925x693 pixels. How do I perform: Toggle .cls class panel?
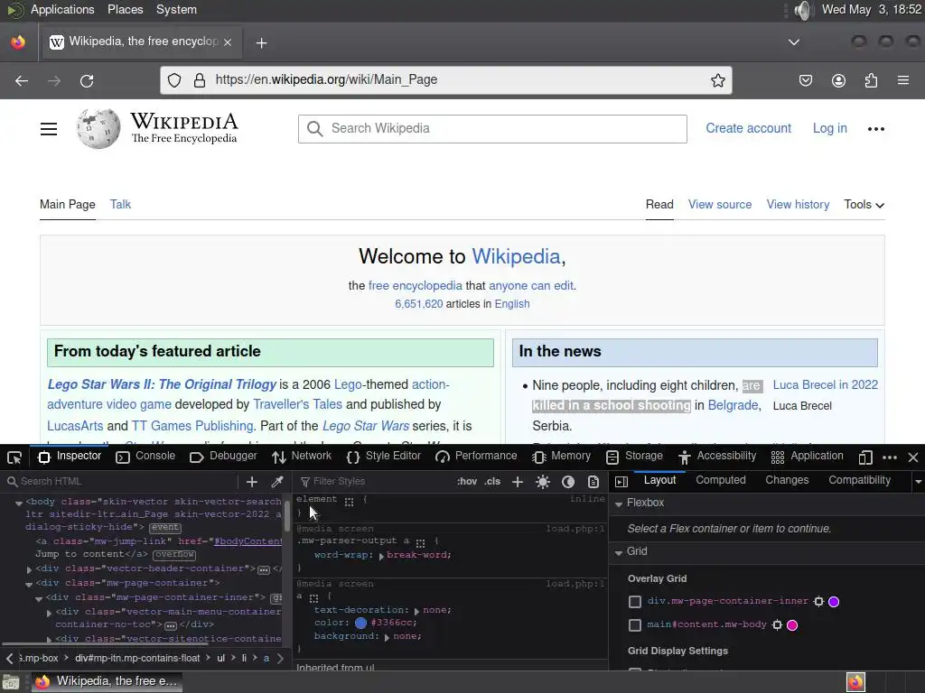pos(492,482)
